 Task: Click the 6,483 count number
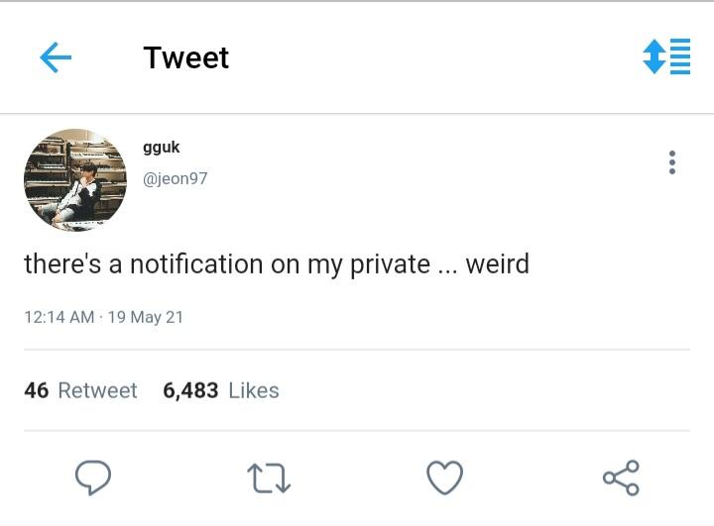pyautogui.click(x=190, y=390)
